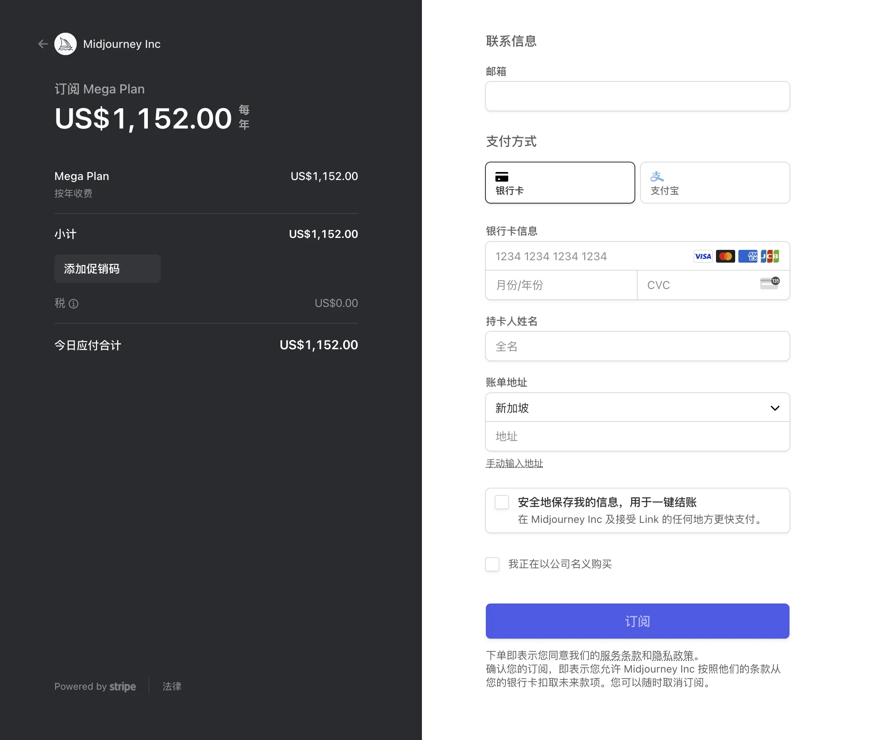Open the 新加坡 country dropdown
This screenshot has width=887, height=740.
(x=637, y=408)
